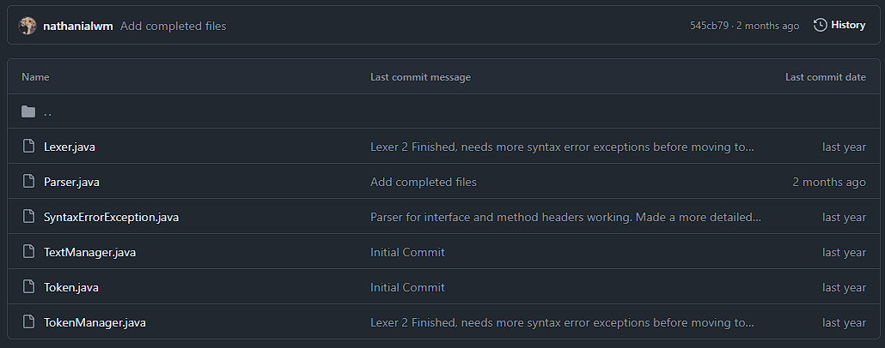Image resolution: width=885 pixels, height=348 pixels.
Task: Click the file icon beside Lexer.java
Action: 28,147
